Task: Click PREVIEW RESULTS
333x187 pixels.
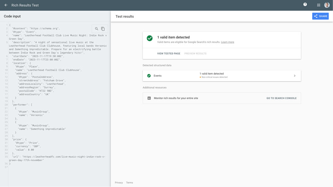Action: (x=195, y=54)
